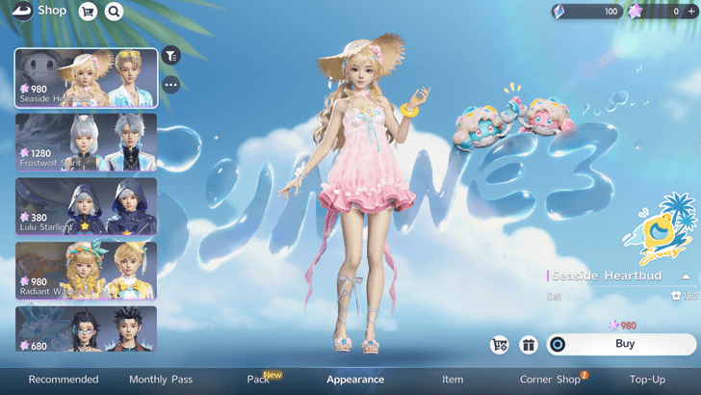The height and width of the screenshot is (395, 701).
Task: Switch to the Monthly Pass tab
Action: pos(161,380)
